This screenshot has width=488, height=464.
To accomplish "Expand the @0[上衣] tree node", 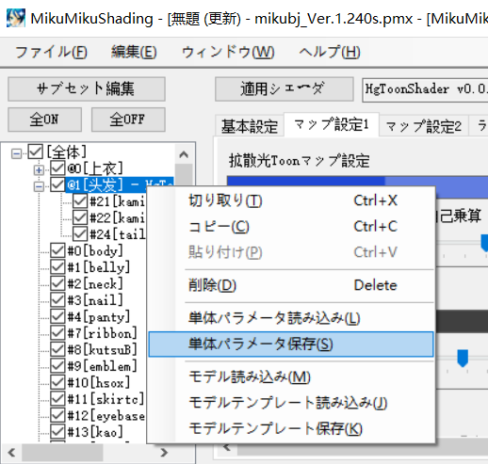I will [39, 170].
